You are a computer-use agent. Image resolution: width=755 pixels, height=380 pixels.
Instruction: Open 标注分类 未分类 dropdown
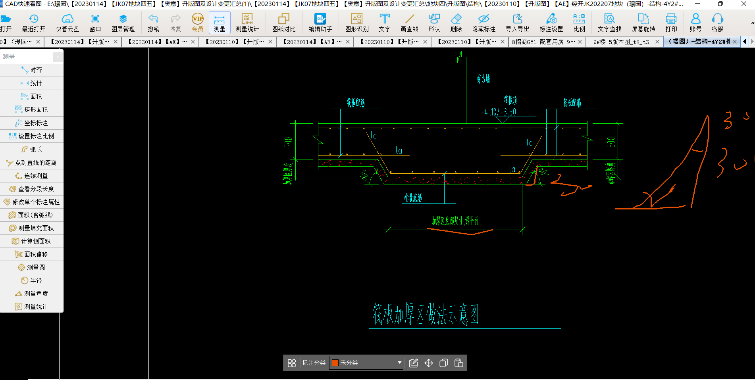tap(366, 363)
